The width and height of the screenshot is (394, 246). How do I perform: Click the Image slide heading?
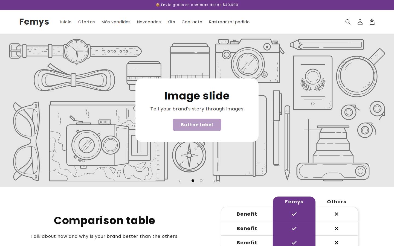click(197, 96)
